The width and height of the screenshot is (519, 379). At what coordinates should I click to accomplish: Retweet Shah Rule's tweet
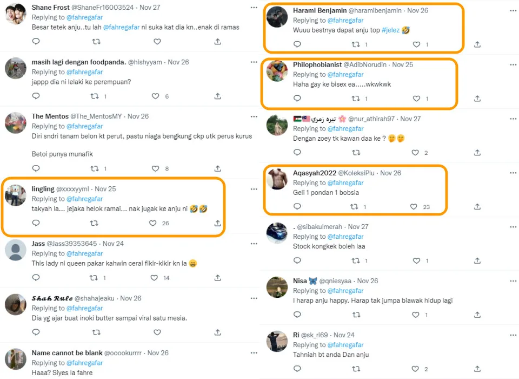(96, 332)
